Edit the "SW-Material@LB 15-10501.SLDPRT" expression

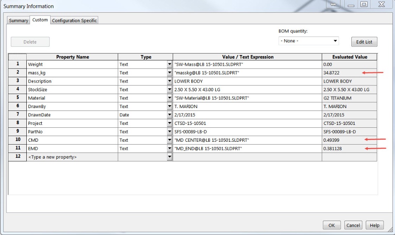pyautogui.click(x=247, y=98)
